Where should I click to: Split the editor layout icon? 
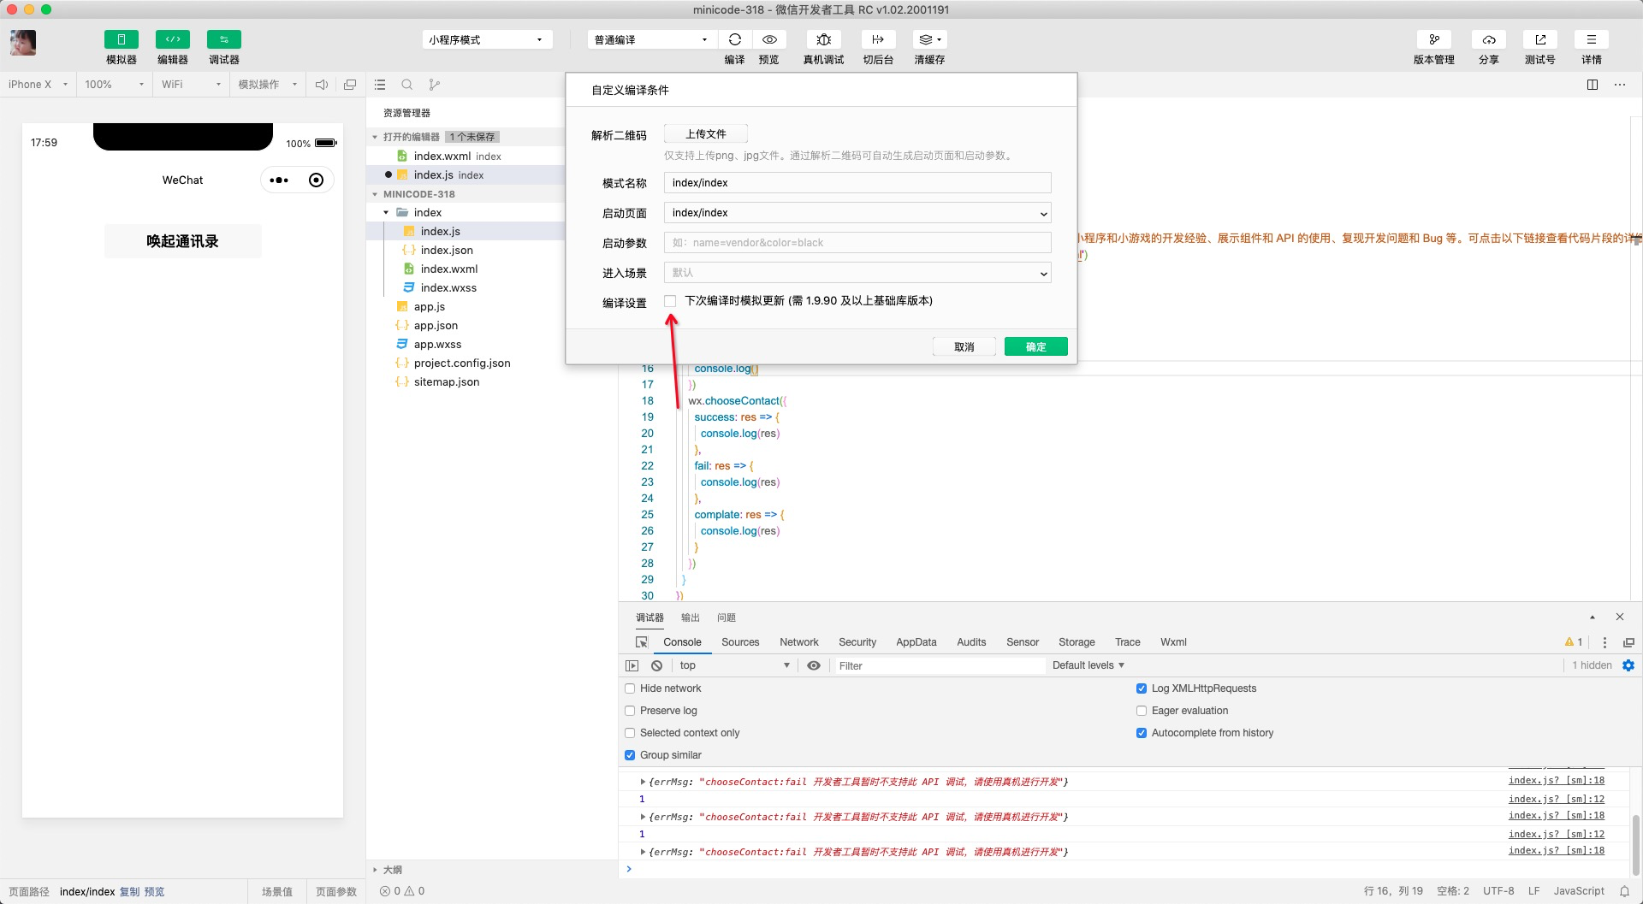click(1593, 85)
